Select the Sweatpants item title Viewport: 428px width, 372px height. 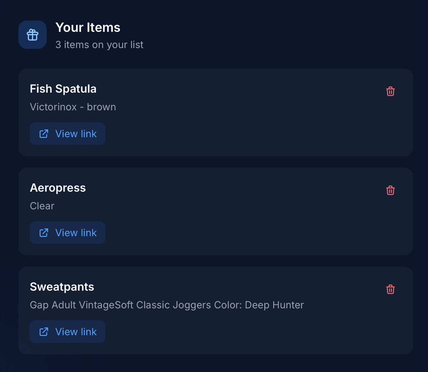click(x=62, y=287)
